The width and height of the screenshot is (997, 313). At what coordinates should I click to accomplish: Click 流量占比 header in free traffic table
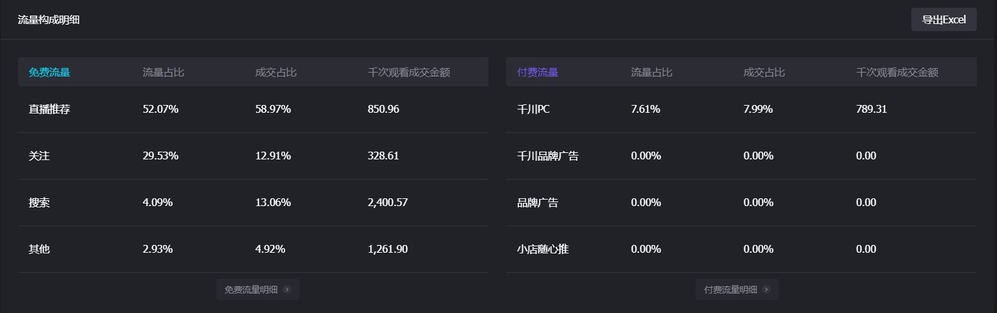164,73
